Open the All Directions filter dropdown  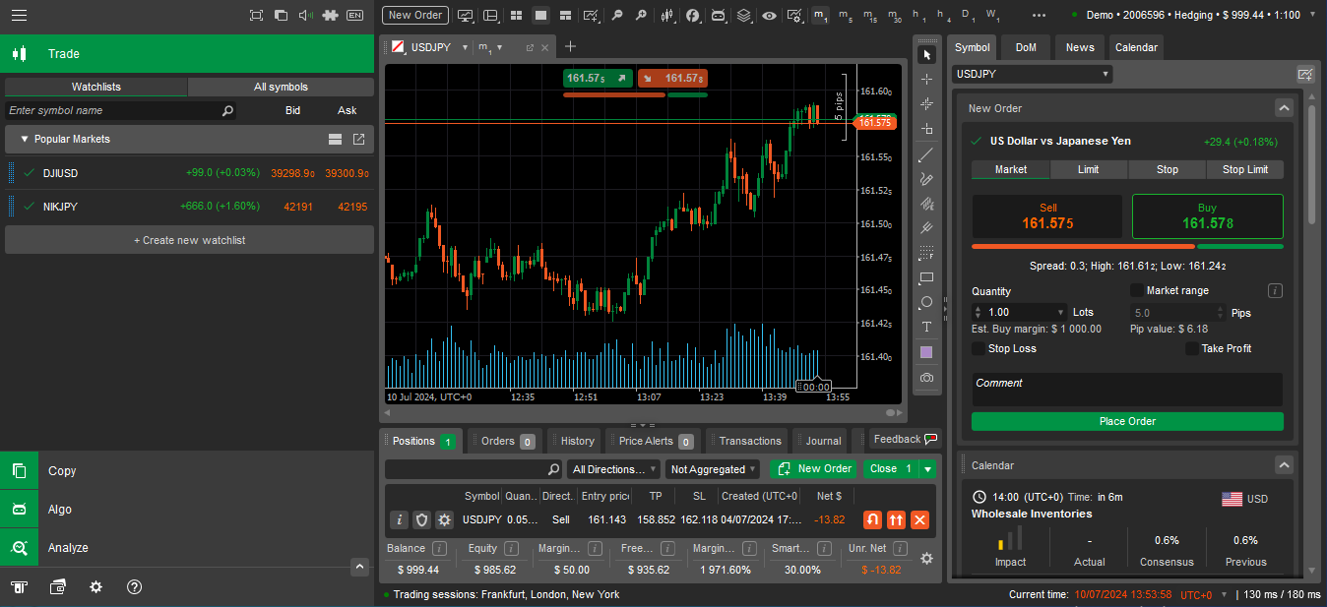(612, 469)
